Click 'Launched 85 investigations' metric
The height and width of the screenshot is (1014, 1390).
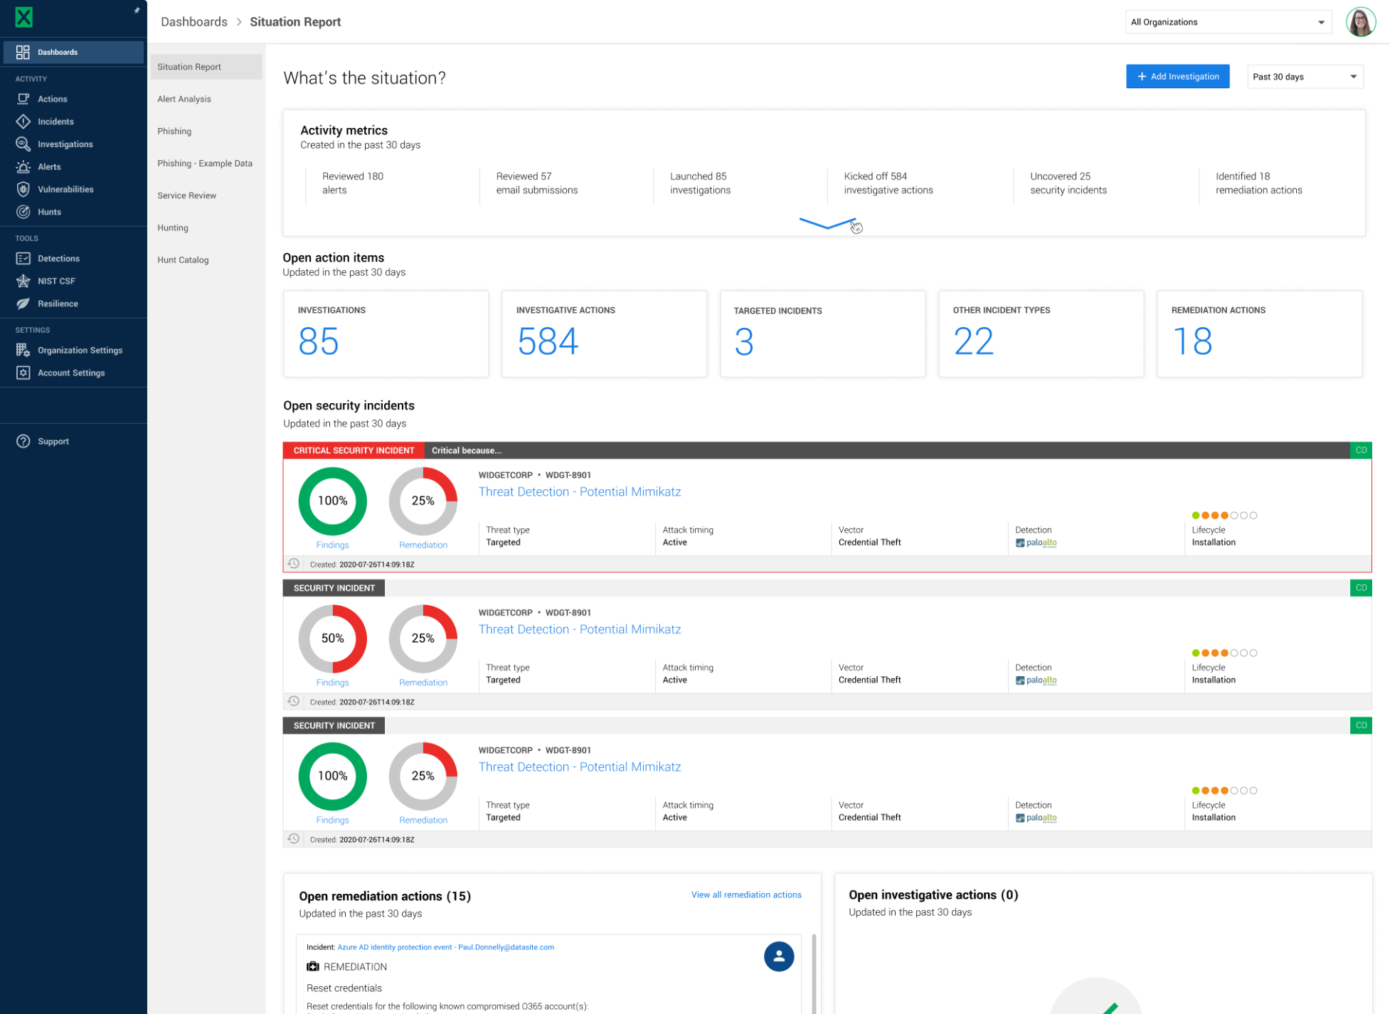click(700, 183)
